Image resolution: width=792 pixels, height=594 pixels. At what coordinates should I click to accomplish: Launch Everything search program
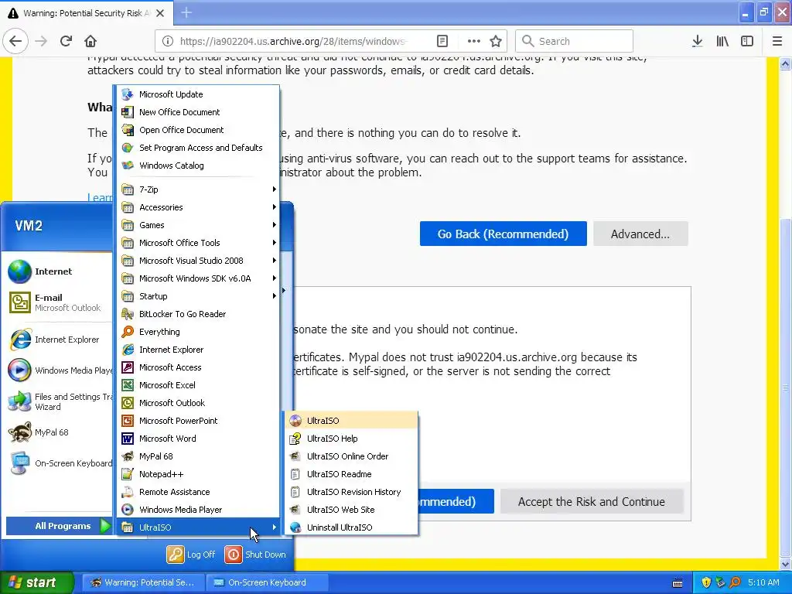pyautogui.click(x=198, y=331)
